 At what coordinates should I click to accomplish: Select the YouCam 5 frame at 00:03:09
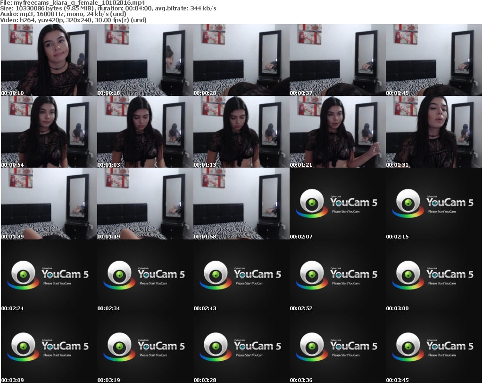[49, 347]
